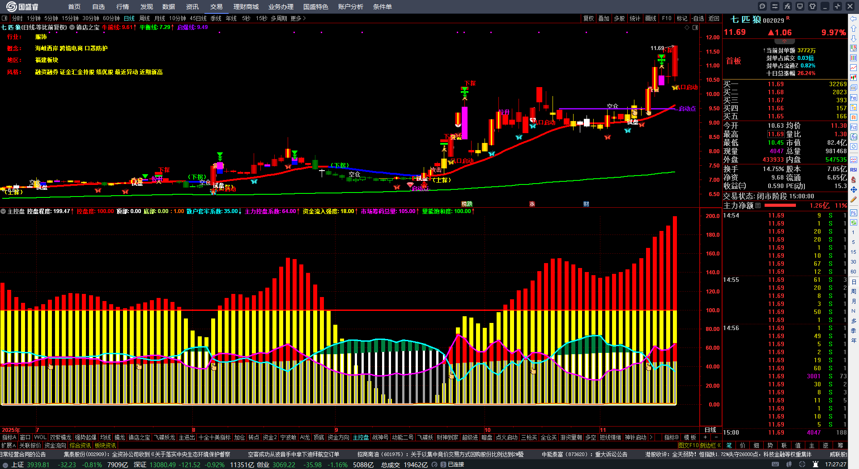The width and height of the screenshot is (859, 469).
Task: Click the 画线 drawing button
Action: click(x=651, y=18)
